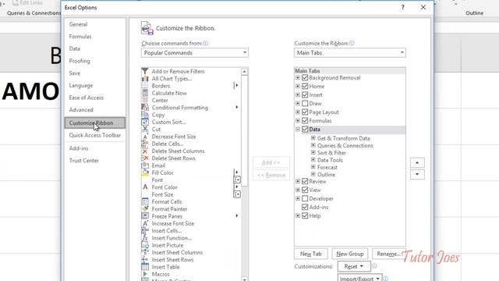Click the Insert Picture icon
The width and height of the screenshot is (499, 281).
[x=145, y=245]
